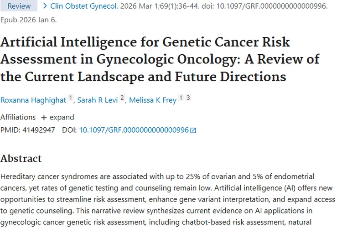Click the article title heading
This screenshot has height=228, width=342.
pos(160,59)
